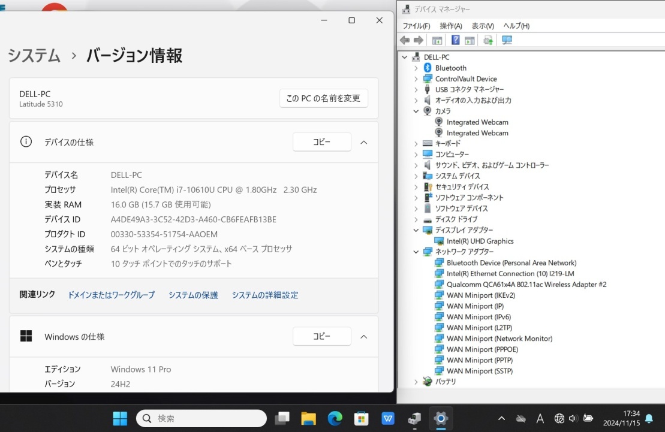Click the version value 24H2
665x432 pixels.
point(121,384)
